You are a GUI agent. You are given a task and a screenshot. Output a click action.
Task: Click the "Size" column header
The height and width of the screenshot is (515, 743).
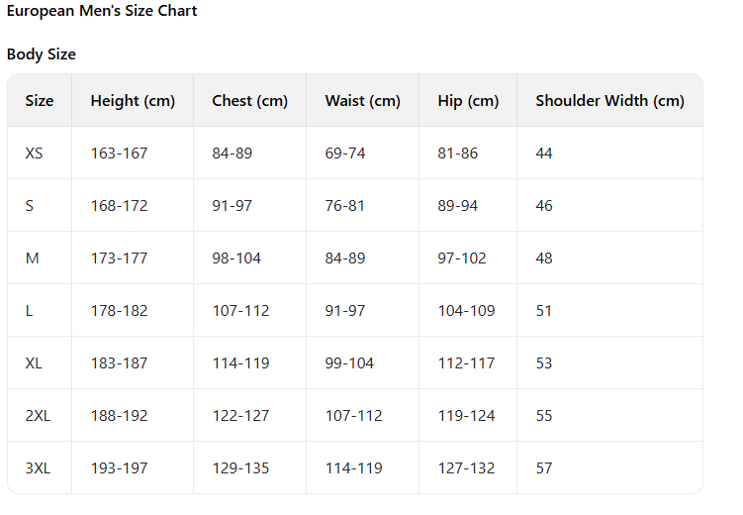tap(40, 101)
